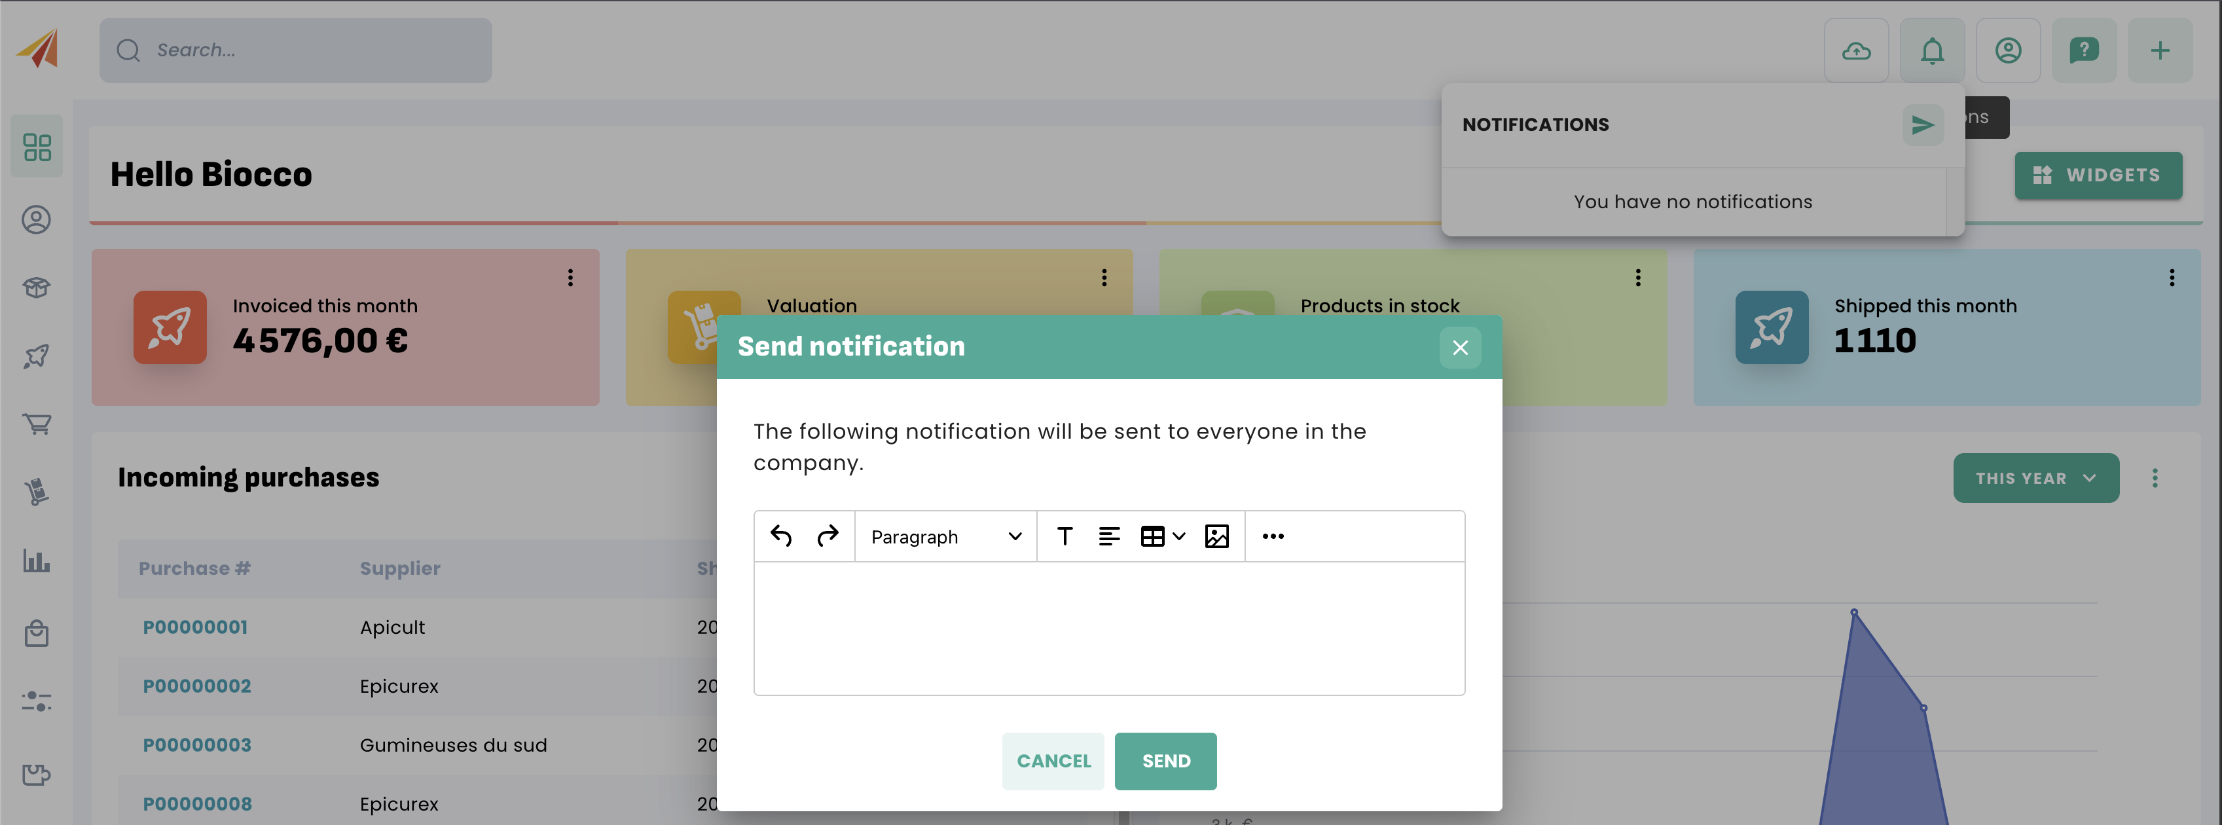This screenshot has height=825, width=2222.
Task: Click inside the notification message text area
Action: click(x=1108, y=627)
